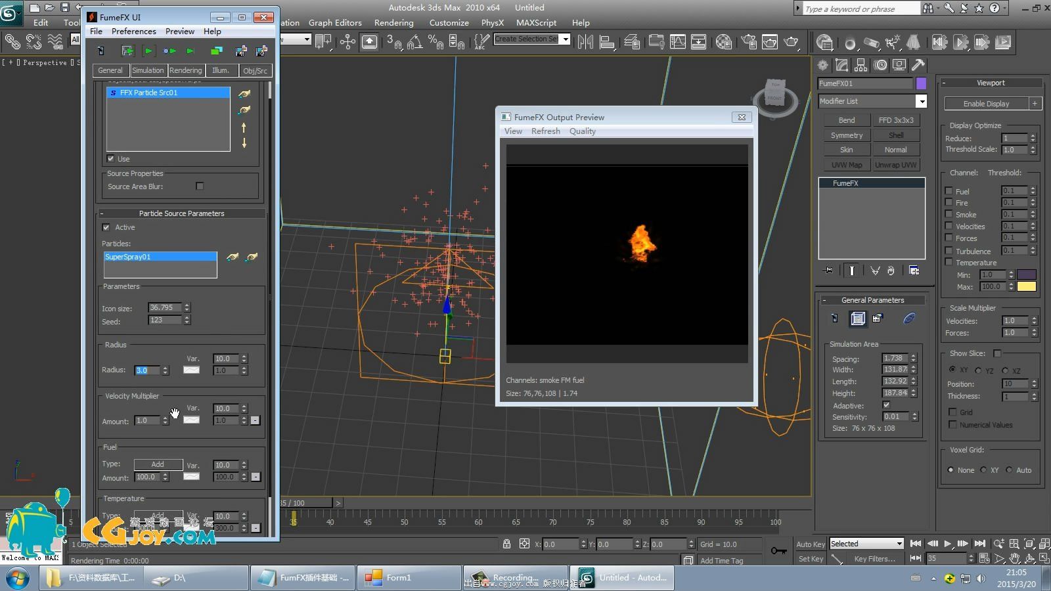
Task: Pick particle system icon next to SuperSpray01
Action: click(233, 257)
